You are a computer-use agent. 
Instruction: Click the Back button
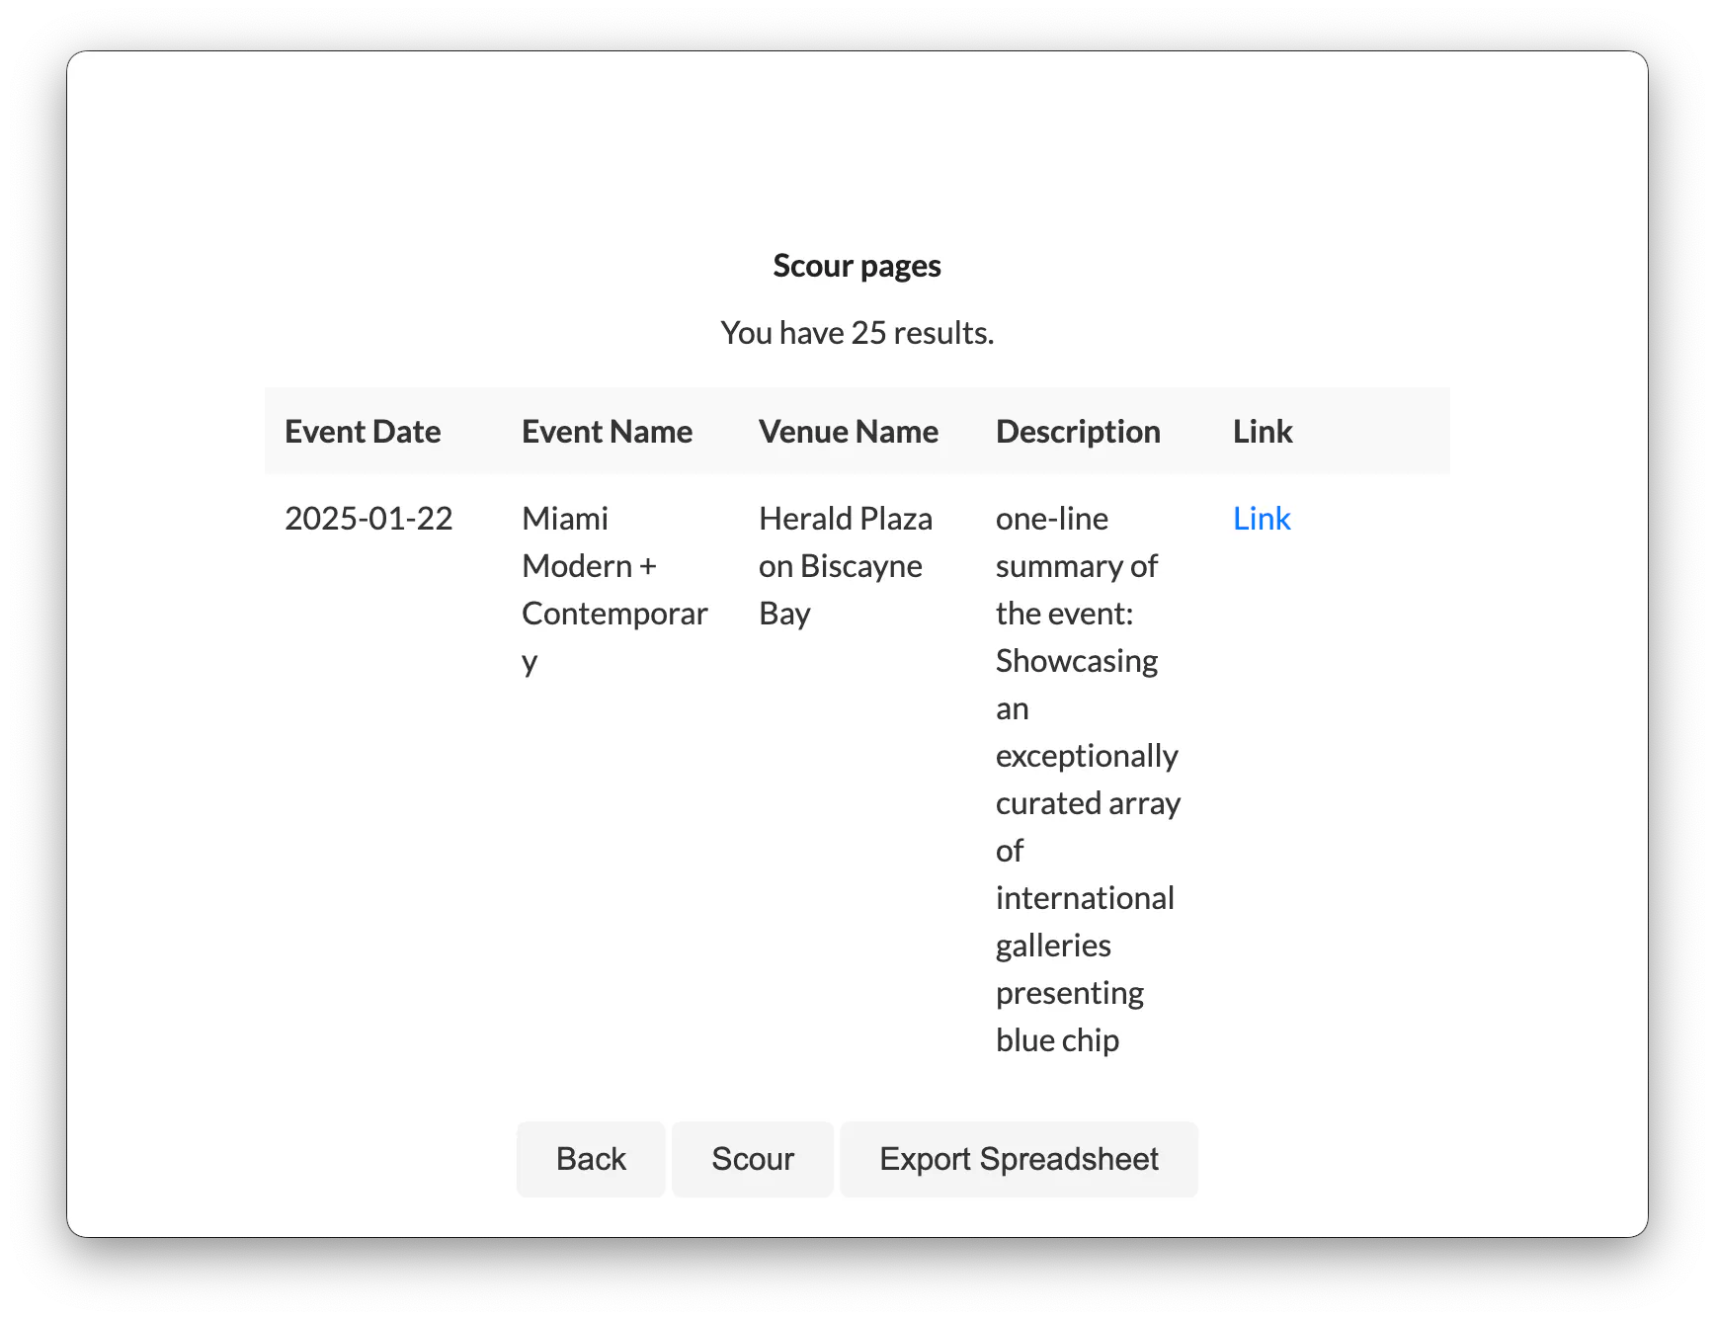[x=591, y=1159]
